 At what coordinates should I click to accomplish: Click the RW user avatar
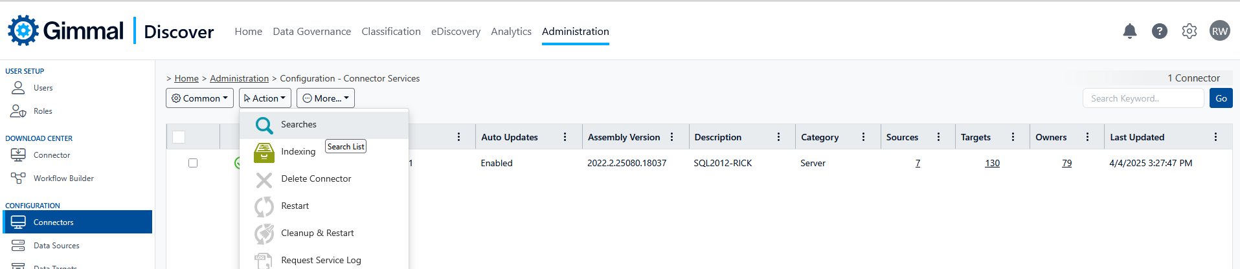point(1219,31)
